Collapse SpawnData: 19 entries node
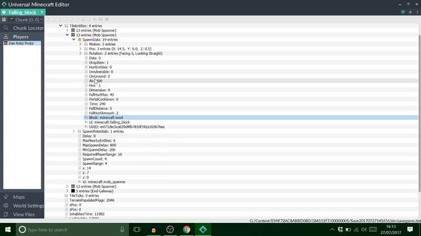The image size is (421, 236). coord(74,39)
